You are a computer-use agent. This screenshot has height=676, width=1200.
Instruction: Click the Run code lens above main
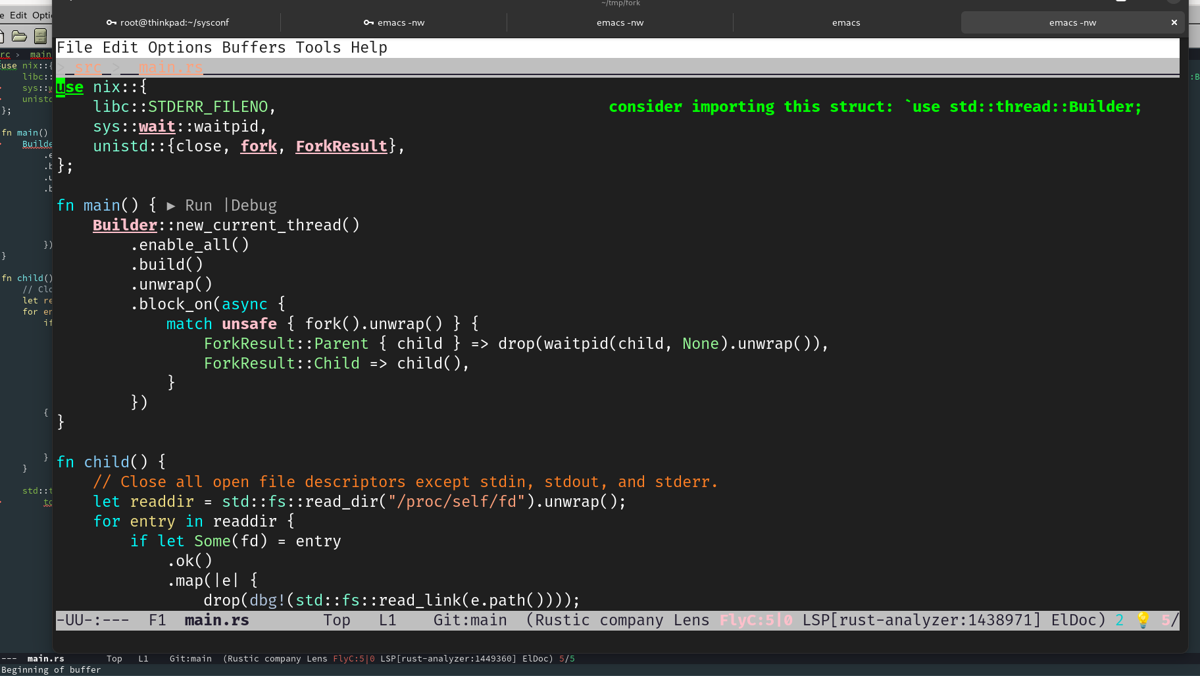(189, 205)
